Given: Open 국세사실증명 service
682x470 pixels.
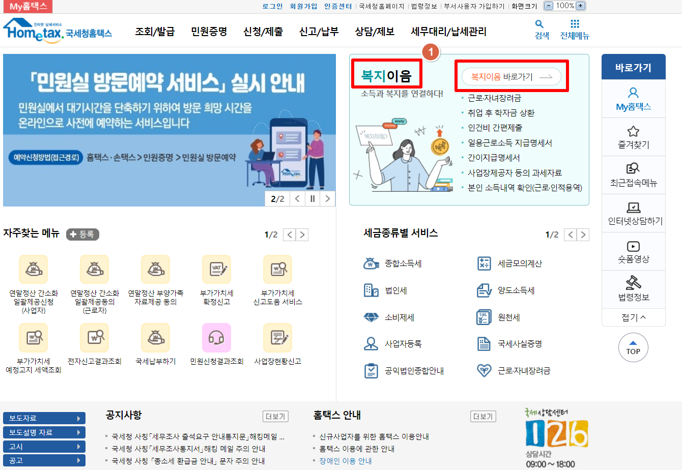Looking at the screenshot, I should (509, 344).
